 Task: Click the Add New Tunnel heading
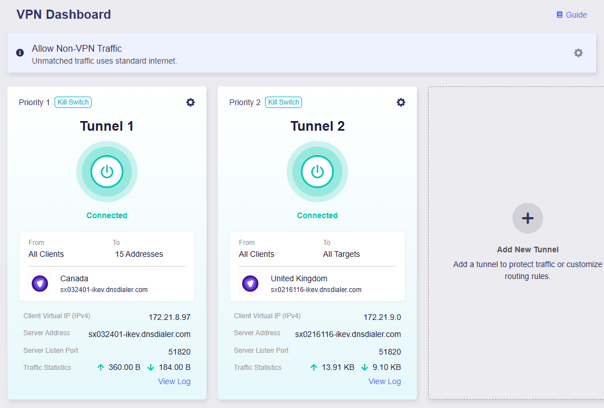point(527,249)
